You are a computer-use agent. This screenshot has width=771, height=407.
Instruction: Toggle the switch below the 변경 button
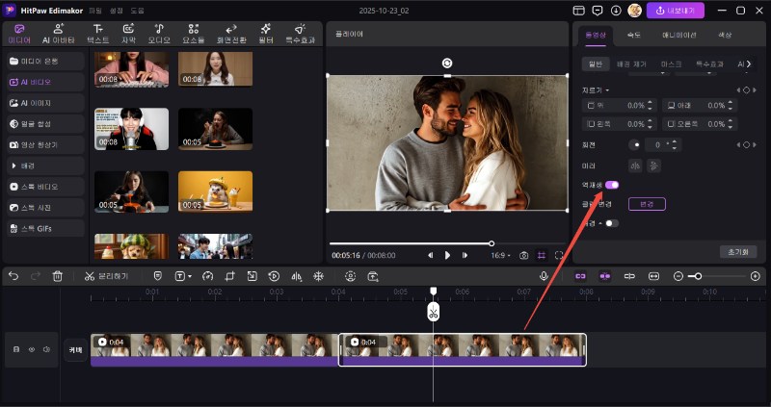click(x=611, y=223)
